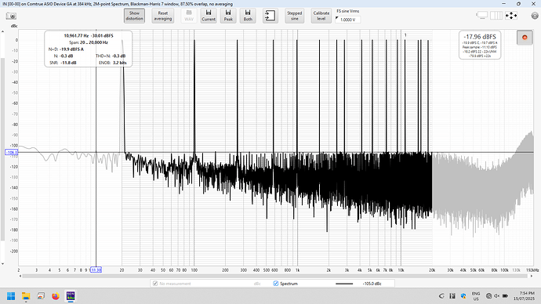Image resolution: width=541 pixels, height=304 pixels.
Task: Click the 1k label on the frequency axis
Action: click(297, 270)
